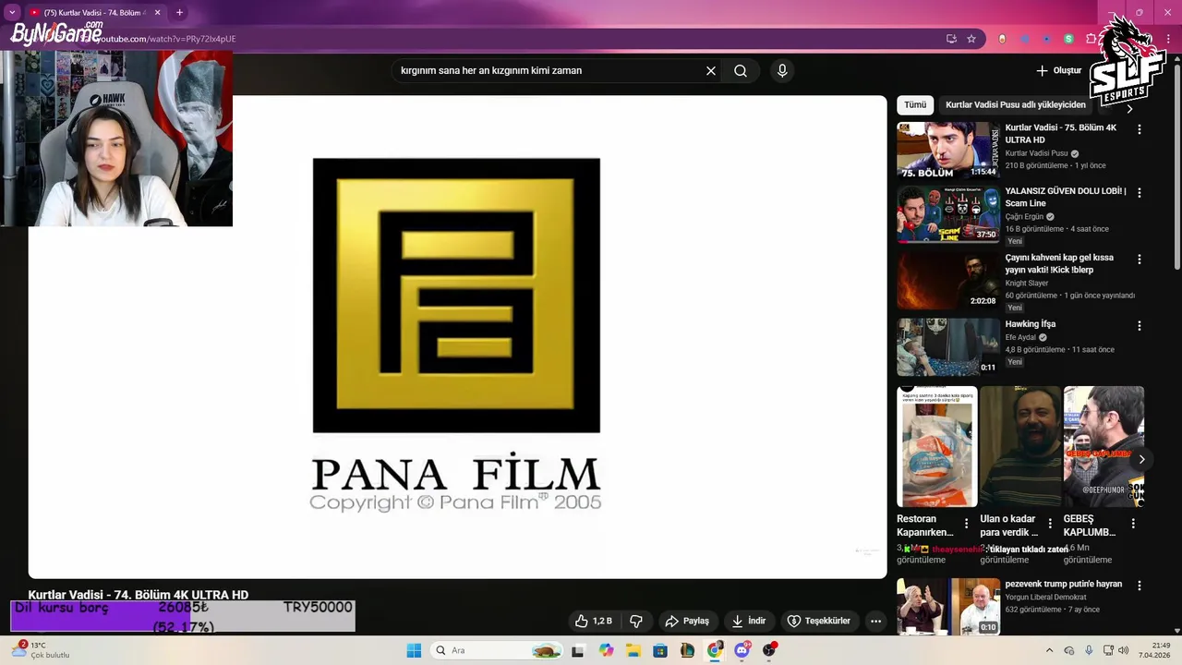Open options for pezevenk trump video
The image size is (1182, 665).
tap(1139, 586)
